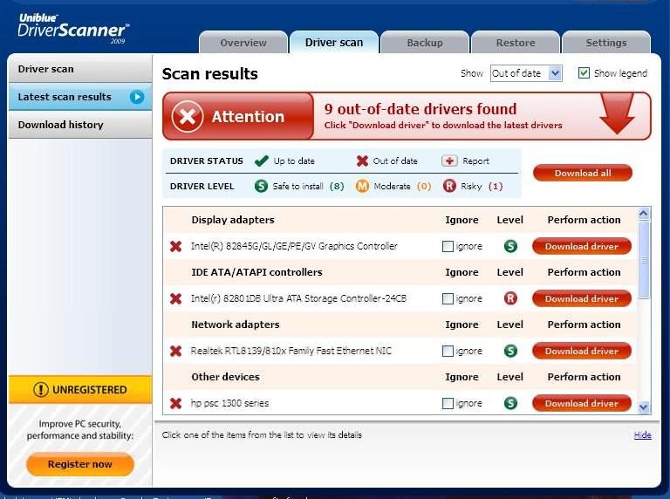The image size is (670, 499).
Task: Open the Backup tab
Action: (425, 43)
